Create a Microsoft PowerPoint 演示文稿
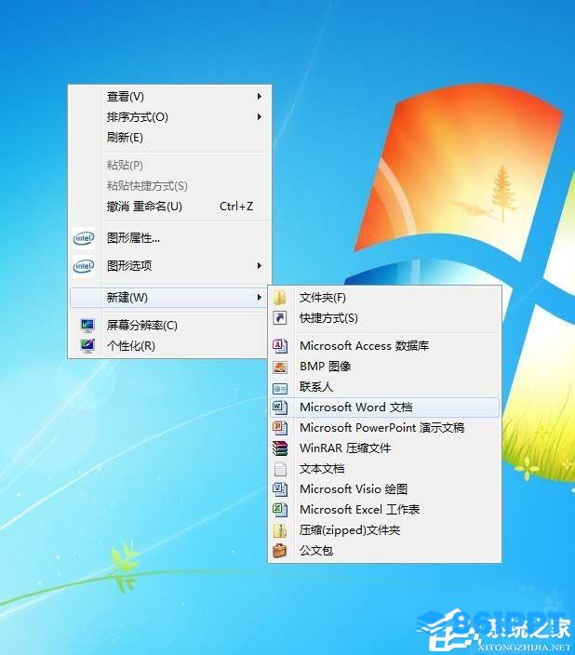 click(384, 427)
